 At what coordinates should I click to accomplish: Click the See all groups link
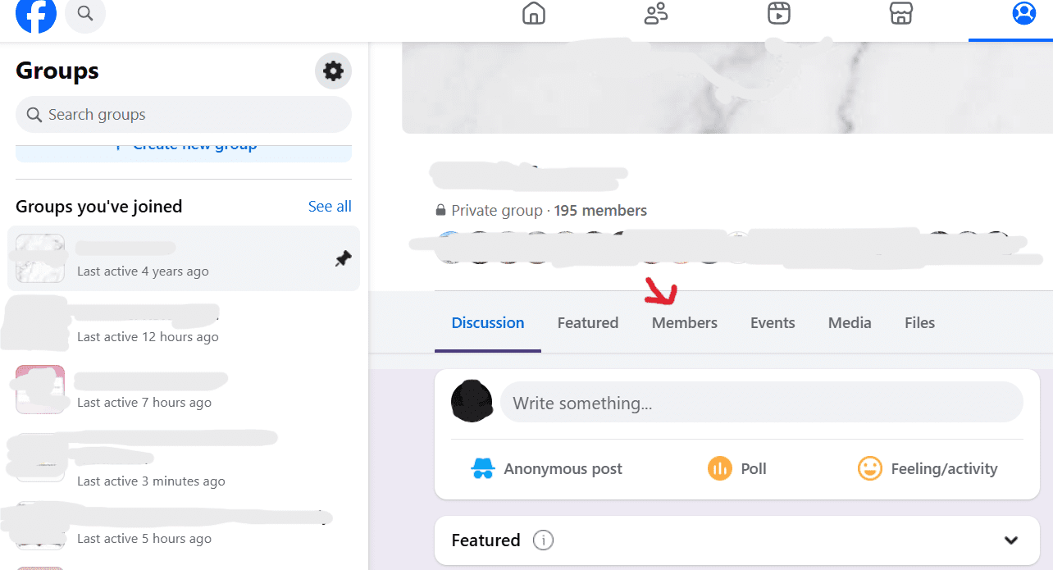(329, 206)
